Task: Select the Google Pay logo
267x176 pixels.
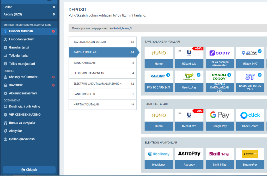Action: (x=220, y=115)
